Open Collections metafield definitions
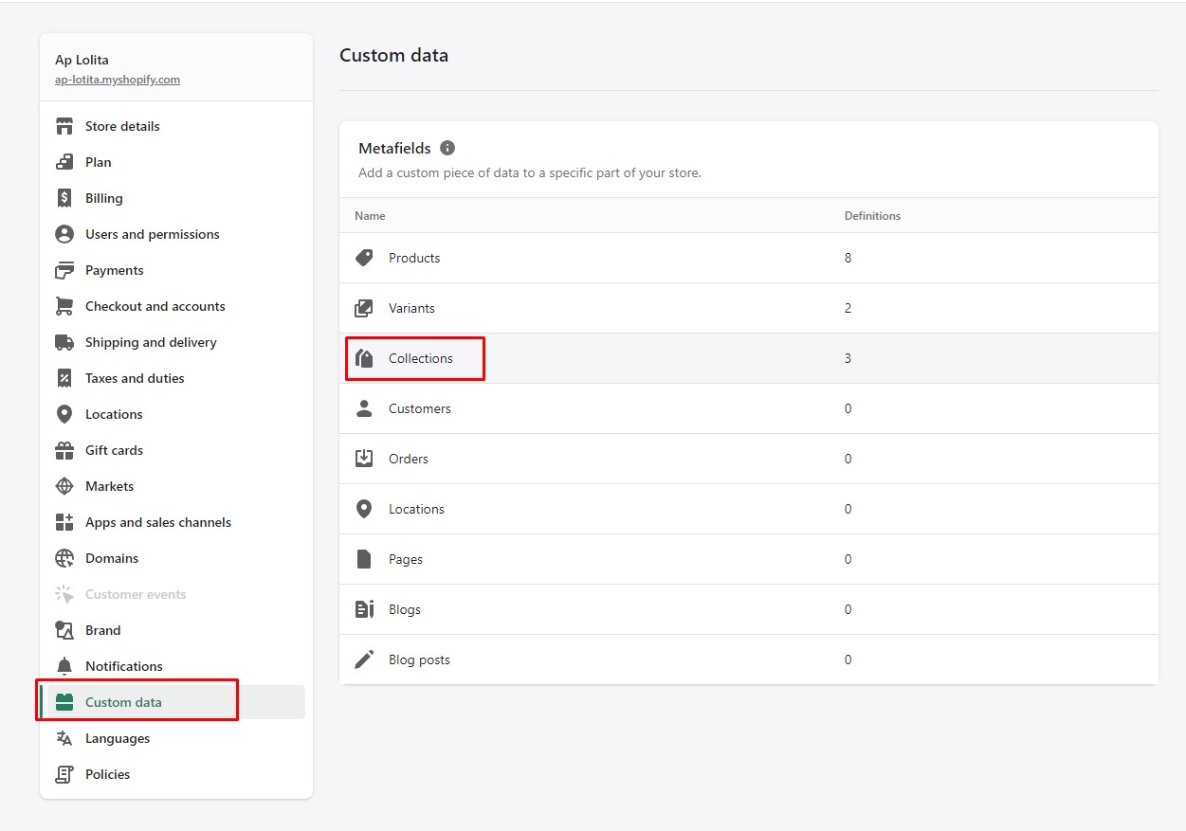This screenshot has width=1186, height=831. [421, 358]
